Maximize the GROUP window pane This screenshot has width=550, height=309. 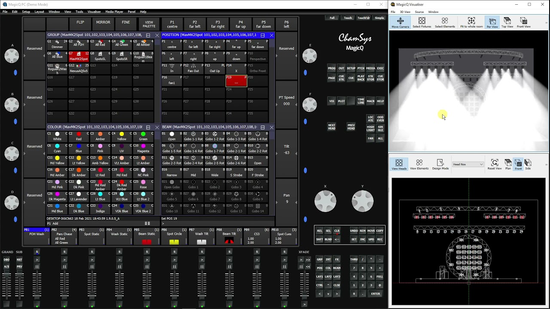pos(148,35)
